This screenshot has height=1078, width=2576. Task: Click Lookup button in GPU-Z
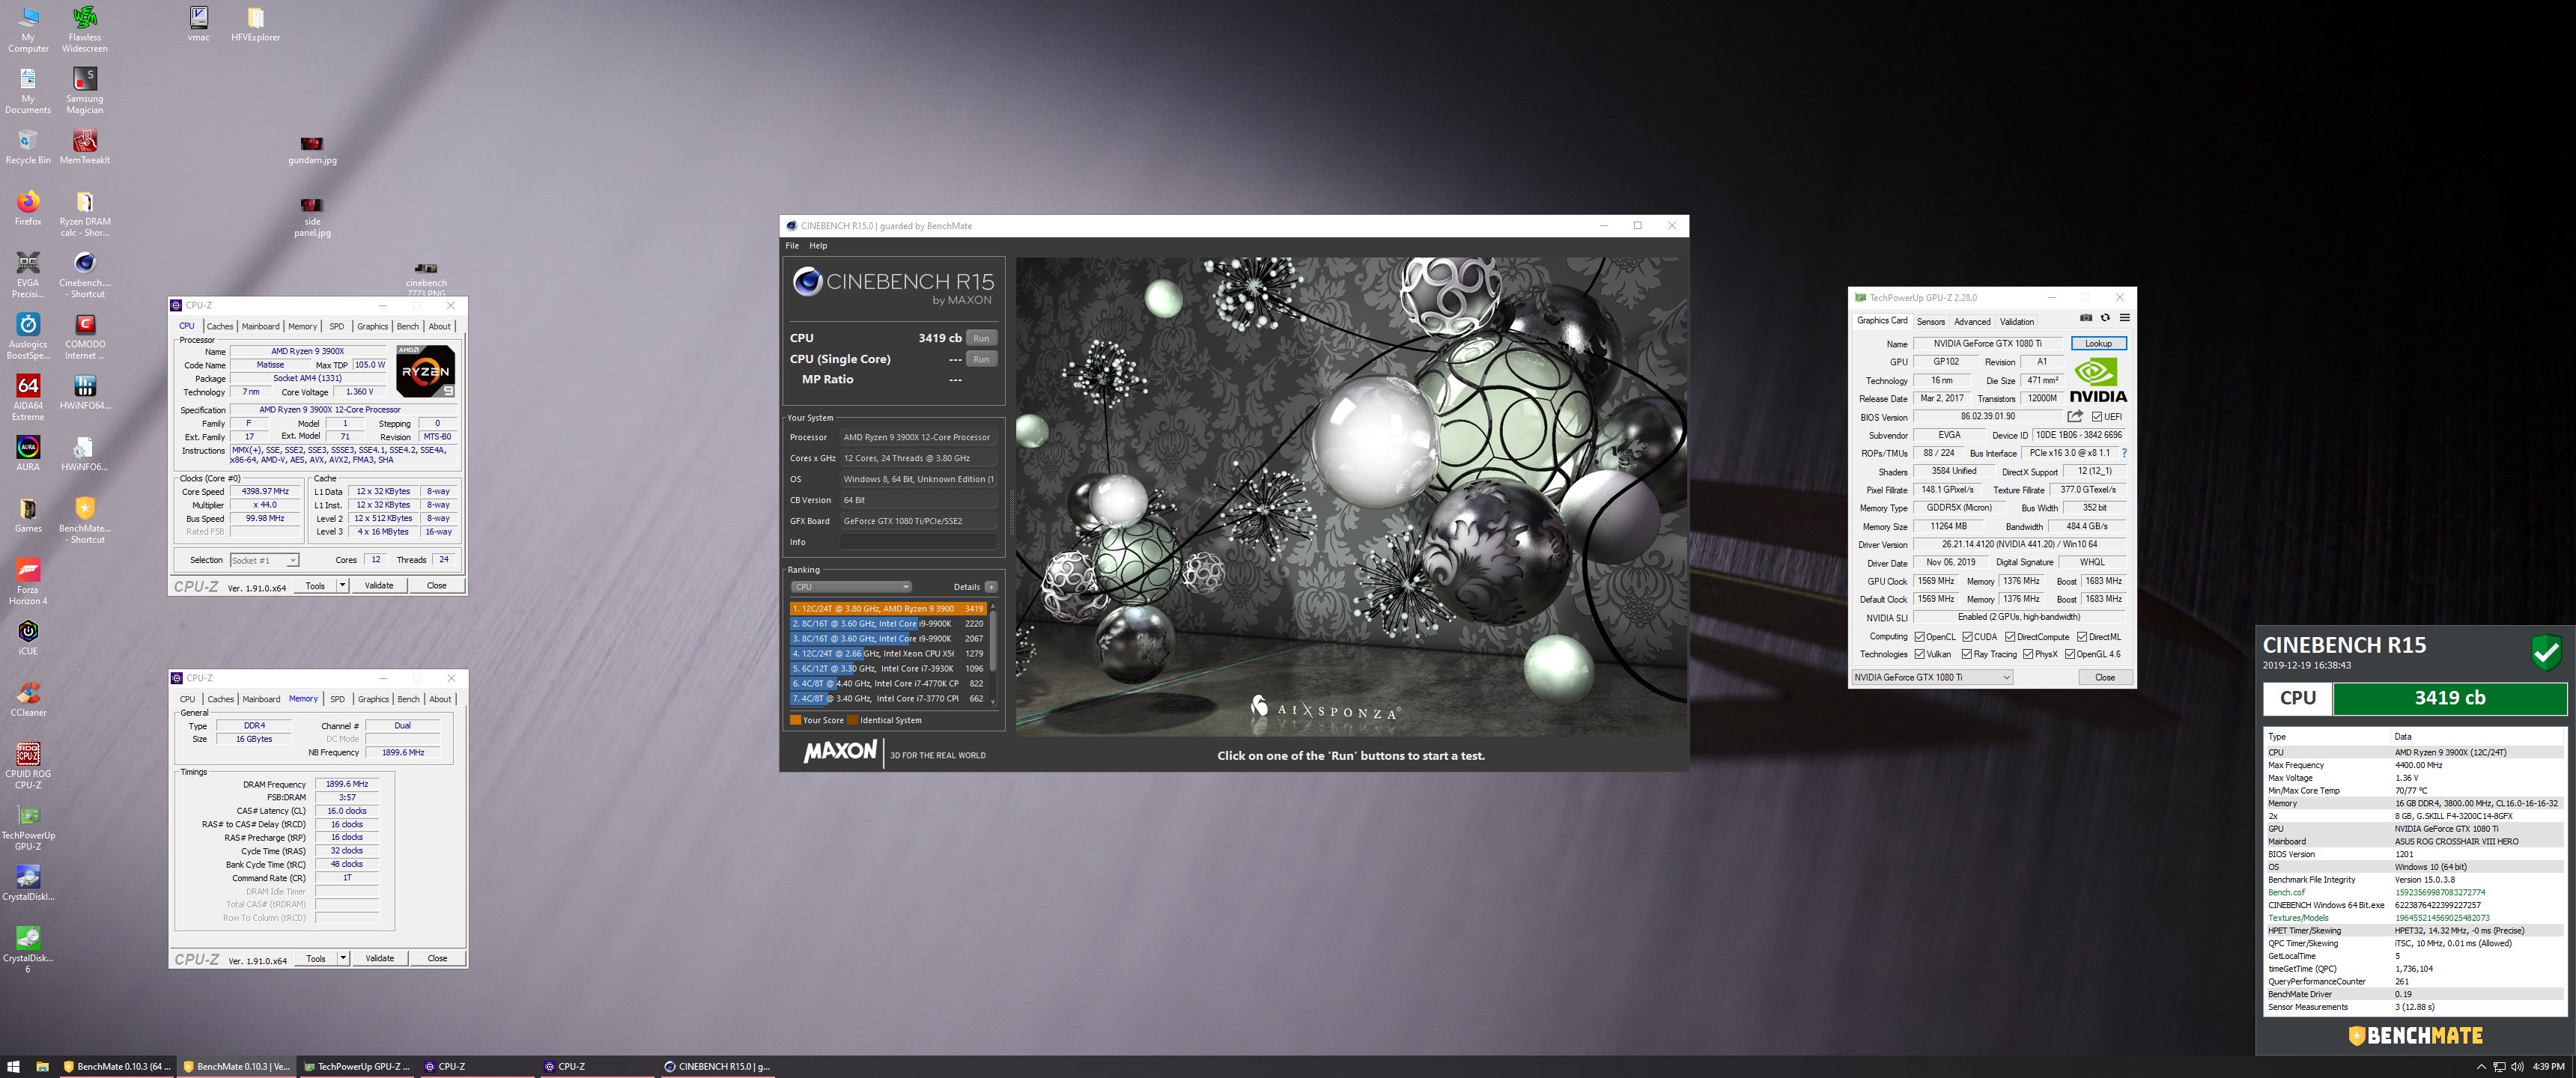tap(2098, 343)
